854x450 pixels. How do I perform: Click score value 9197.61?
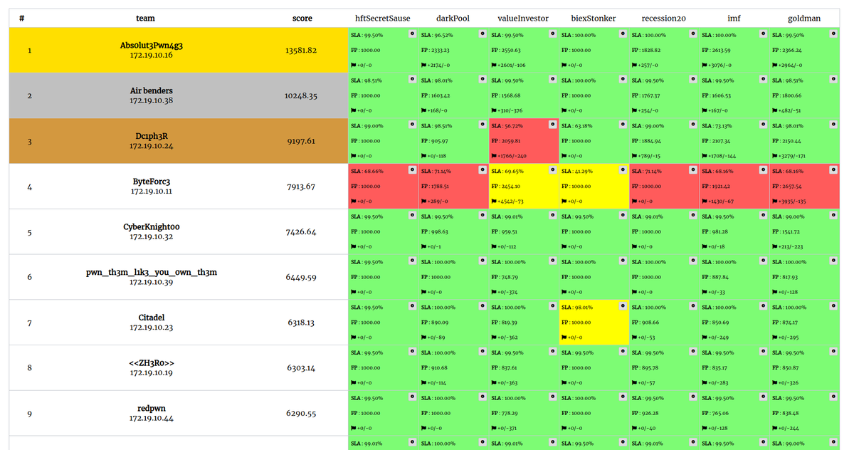coord(301,141)
